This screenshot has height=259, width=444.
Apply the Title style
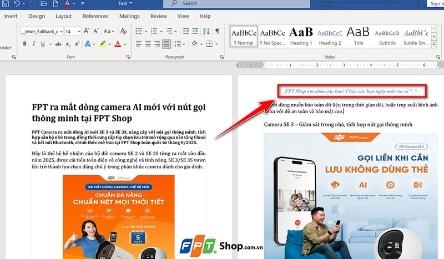click(x=359, y=36)
